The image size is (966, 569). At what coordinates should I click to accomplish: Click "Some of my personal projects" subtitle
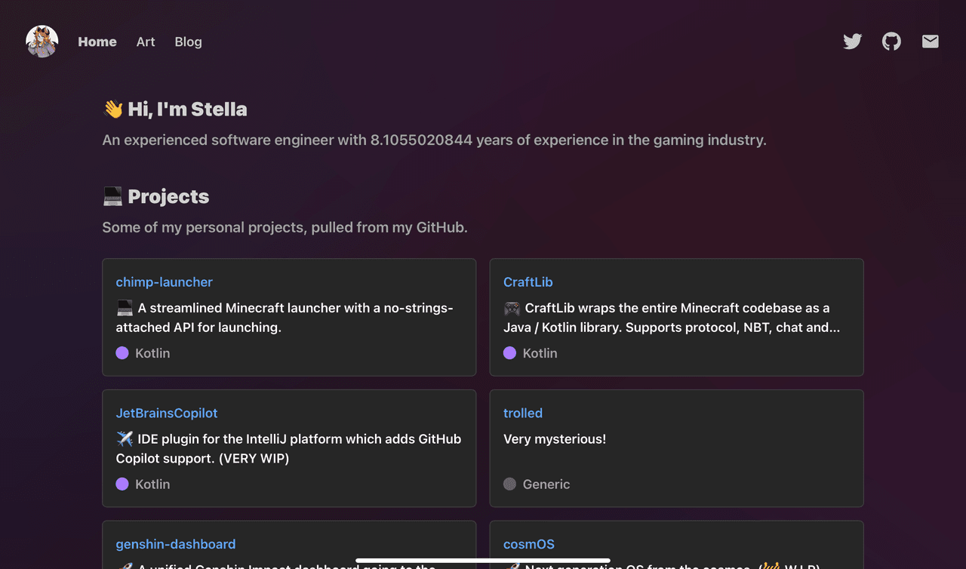tap(285, 227)
